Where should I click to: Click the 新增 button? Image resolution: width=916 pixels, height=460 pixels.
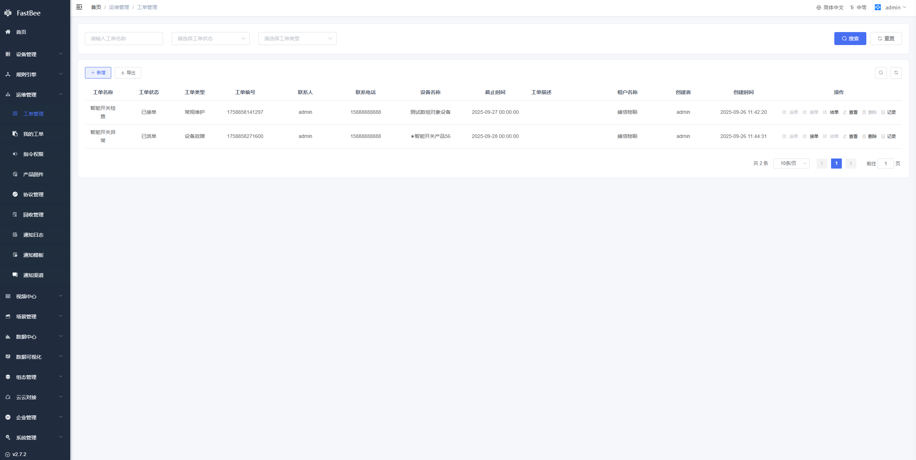tap(98, 73)
